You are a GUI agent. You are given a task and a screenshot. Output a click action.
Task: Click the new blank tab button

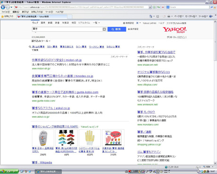pos(70,17)
